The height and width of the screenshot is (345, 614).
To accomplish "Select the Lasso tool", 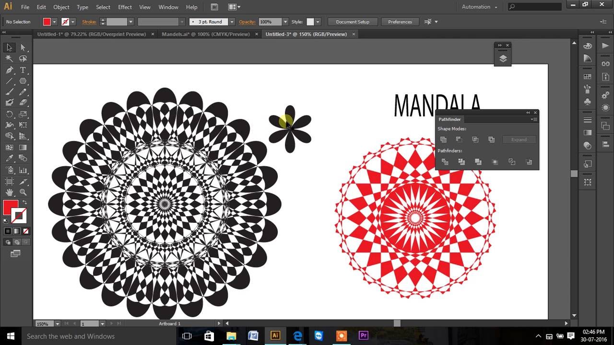I will (x=23, y=58).
